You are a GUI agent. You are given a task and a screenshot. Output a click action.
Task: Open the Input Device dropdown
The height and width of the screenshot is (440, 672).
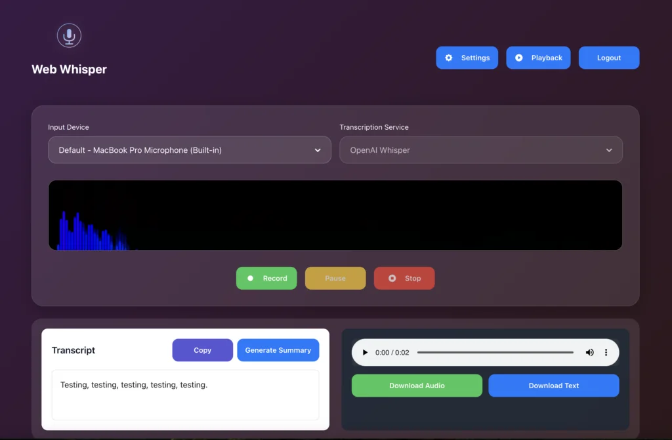[189, 150]
